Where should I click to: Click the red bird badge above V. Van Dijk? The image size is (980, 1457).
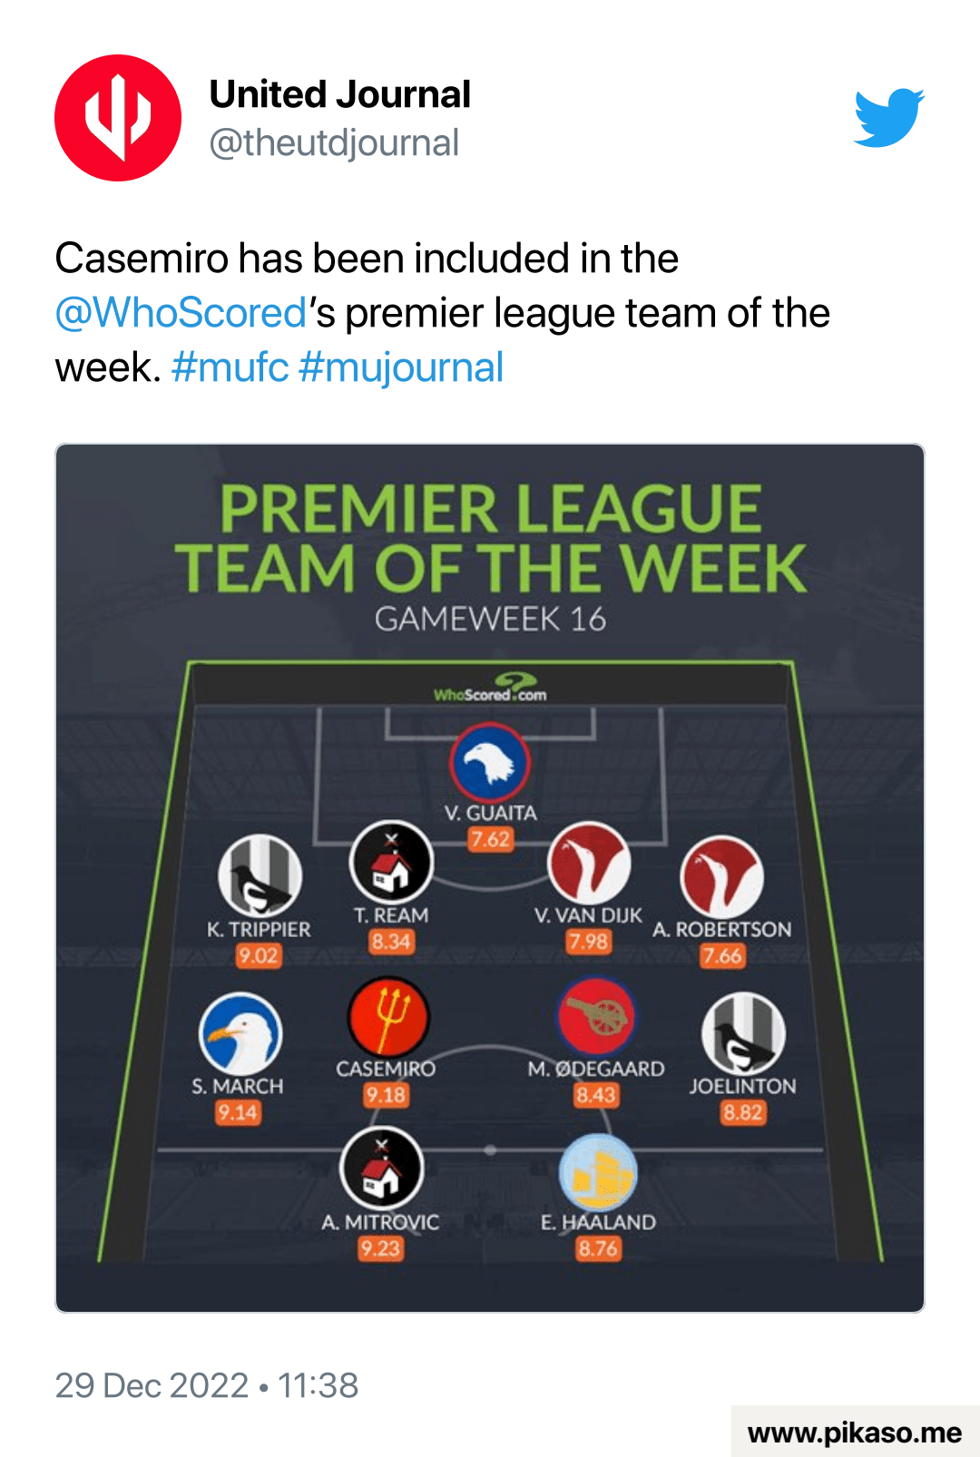(x=589, y=864)
